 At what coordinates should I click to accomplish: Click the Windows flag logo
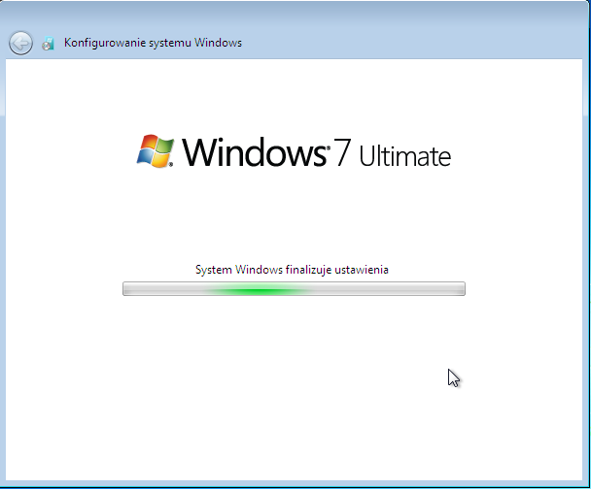point(156,150)
